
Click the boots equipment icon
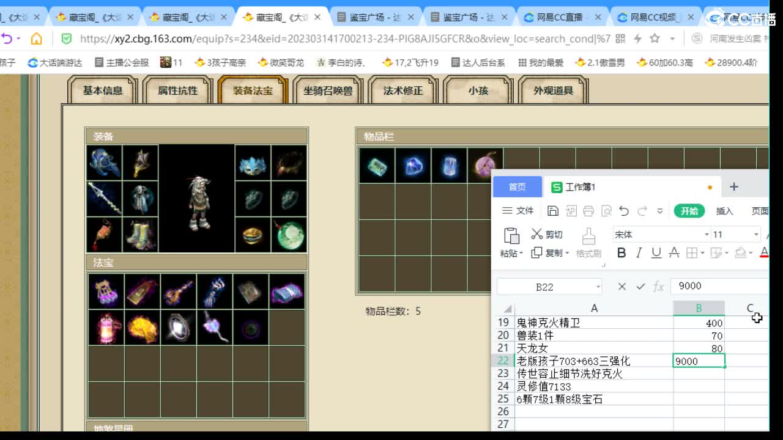140,235
